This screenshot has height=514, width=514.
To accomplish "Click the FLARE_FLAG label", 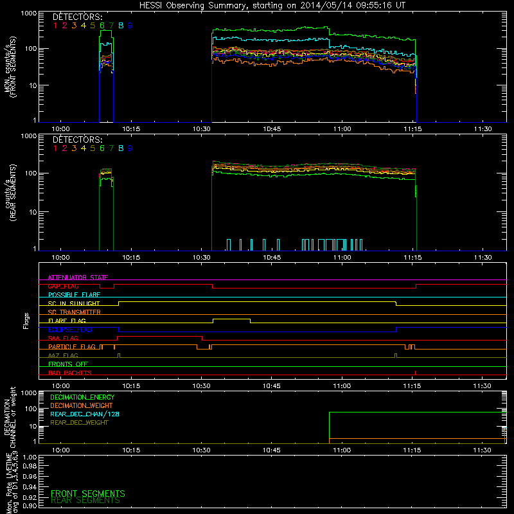I will [x=67, y=321].
